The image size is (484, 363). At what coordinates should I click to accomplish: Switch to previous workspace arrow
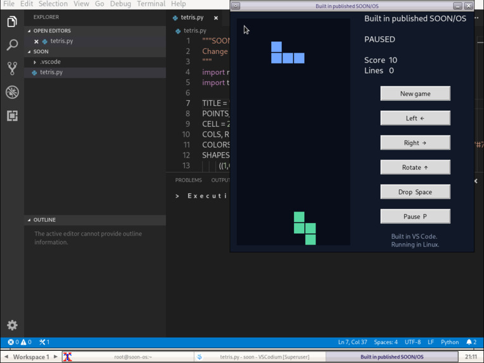[x=6, y=357]
